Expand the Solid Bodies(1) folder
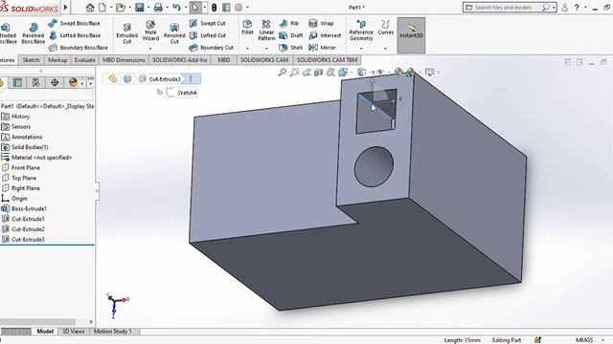 click(30, 147)
